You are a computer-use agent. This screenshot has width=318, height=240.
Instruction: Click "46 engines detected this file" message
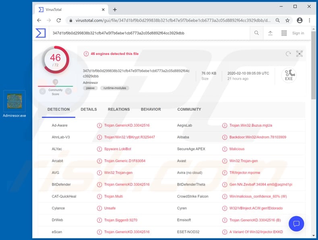click(115, 54)
